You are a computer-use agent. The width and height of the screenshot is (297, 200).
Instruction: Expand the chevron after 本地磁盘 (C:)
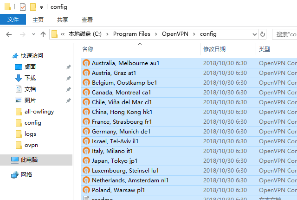pos(107,34)
